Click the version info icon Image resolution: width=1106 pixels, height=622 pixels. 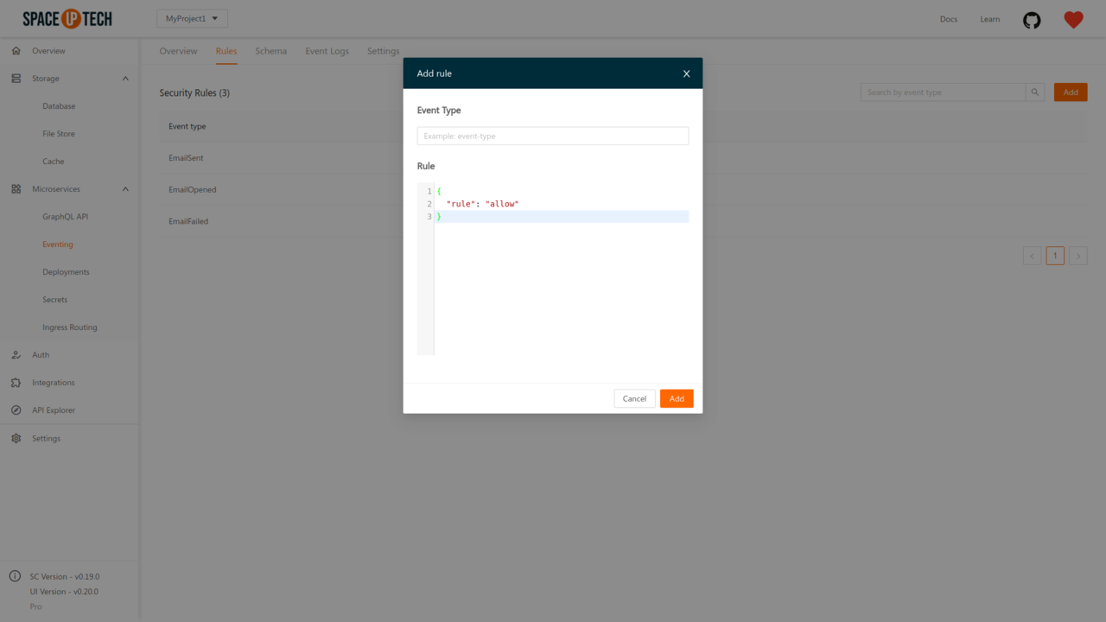(15, 576)
